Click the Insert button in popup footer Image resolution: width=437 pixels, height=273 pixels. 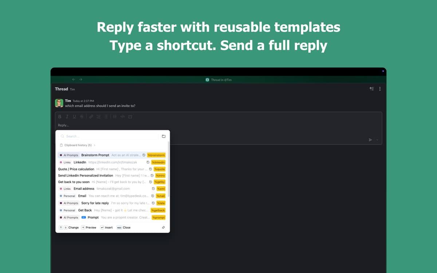pyautogui.click(x=107, y=227)
